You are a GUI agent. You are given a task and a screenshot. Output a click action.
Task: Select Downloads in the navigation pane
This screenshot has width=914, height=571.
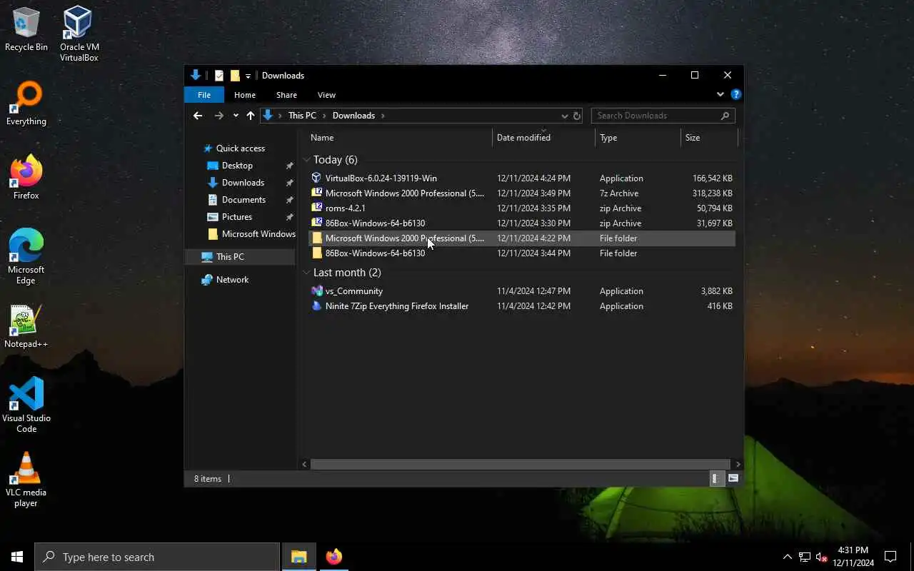[243, 183]
